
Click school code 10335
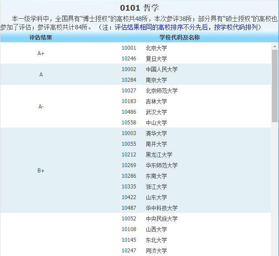pyautogui.click(x=129, y=187)
